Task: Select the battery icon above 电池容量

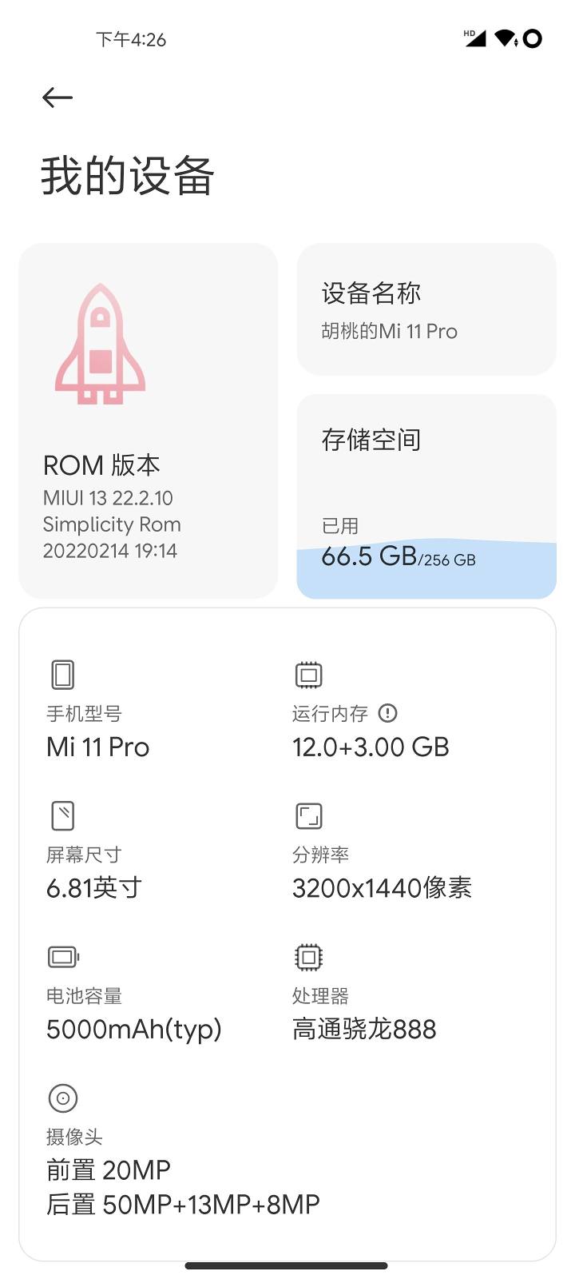Action: point(62,957)
